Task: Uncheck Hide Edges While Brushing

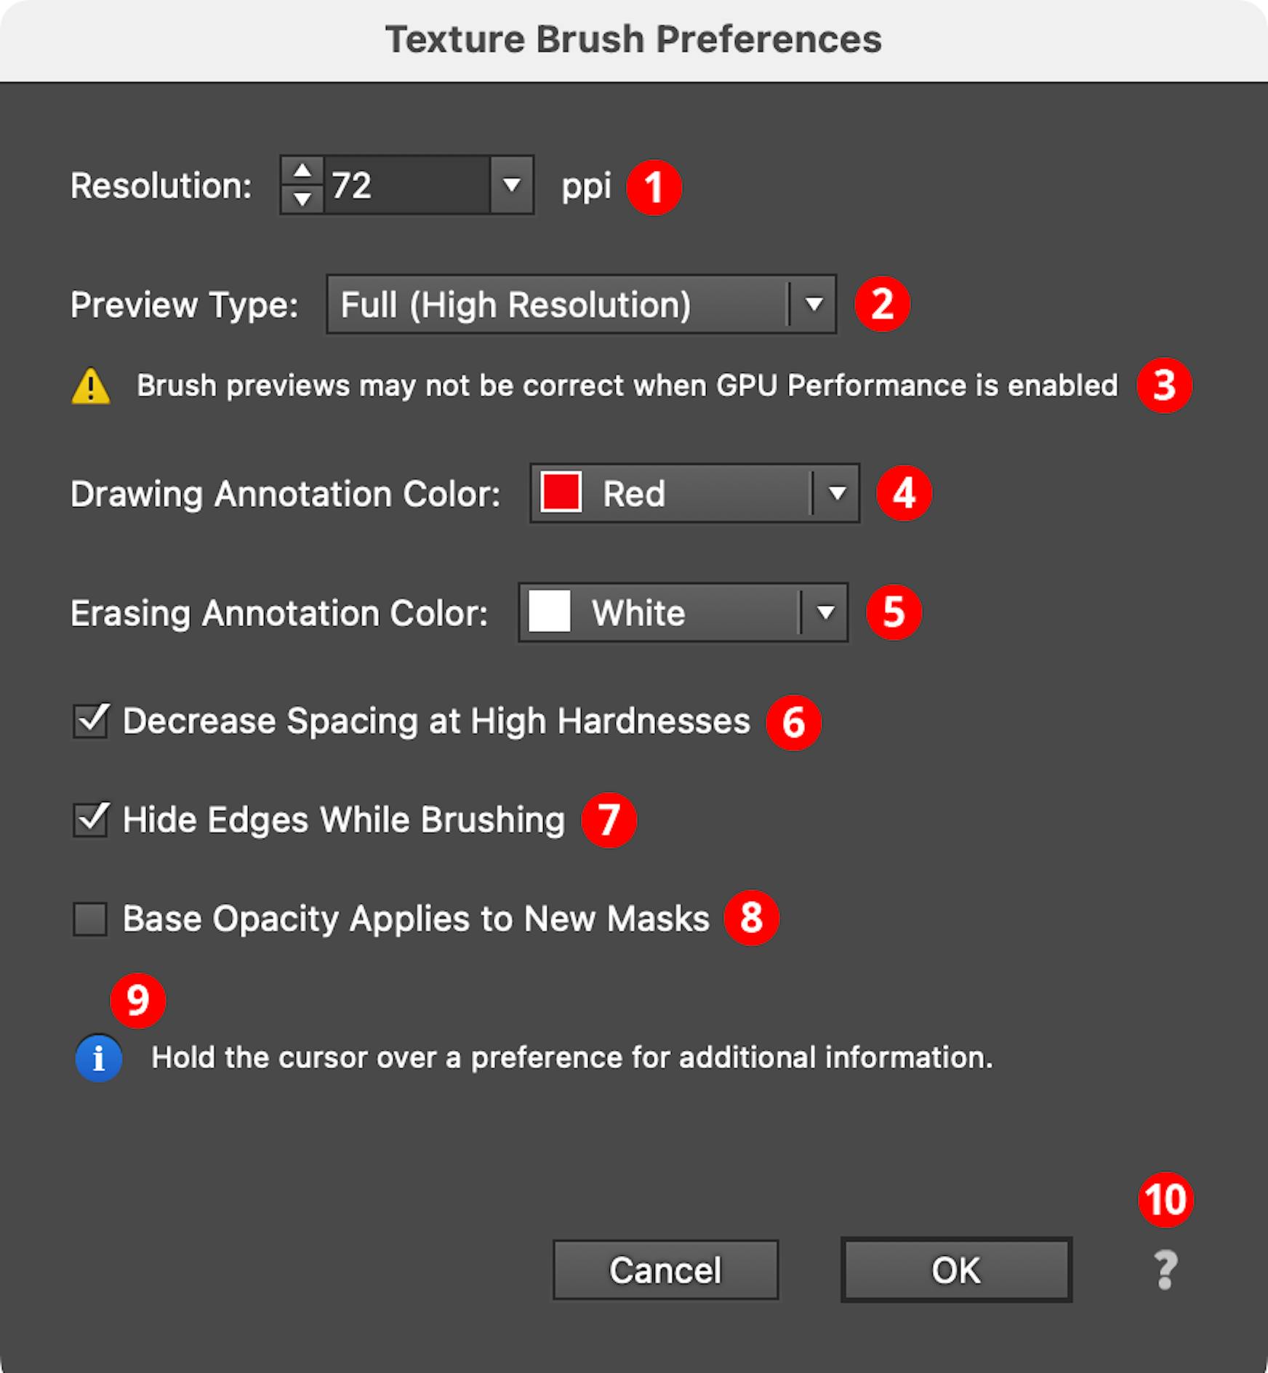Action: tap(90, 820)
